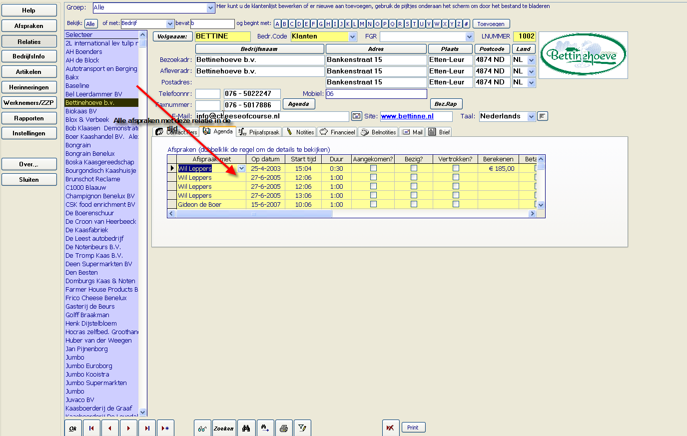Jump to the last record arrow
This screenshot has height=436, width=687.
[x=147, y=429]
